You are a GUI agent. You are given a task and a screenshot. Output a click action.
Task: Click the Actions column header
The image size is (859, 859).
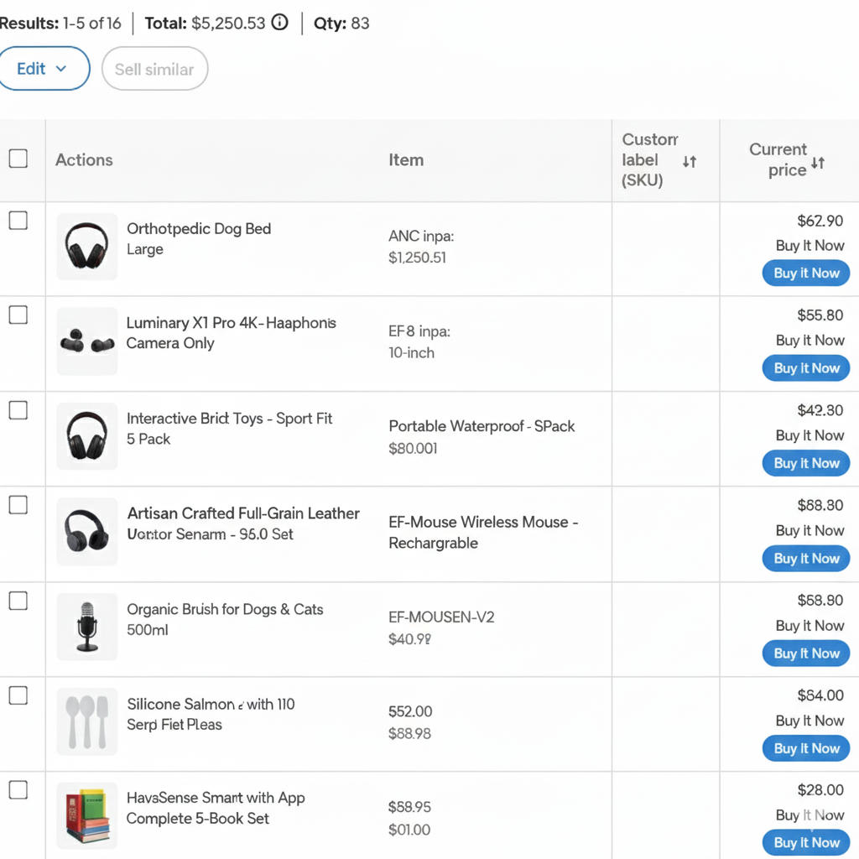[84, 159]
